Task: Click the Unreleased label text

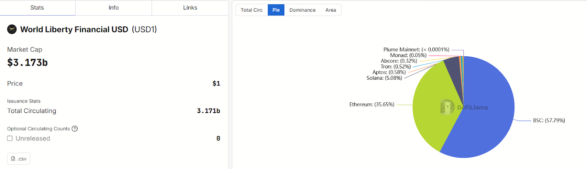Action: [x=33, y=138]
